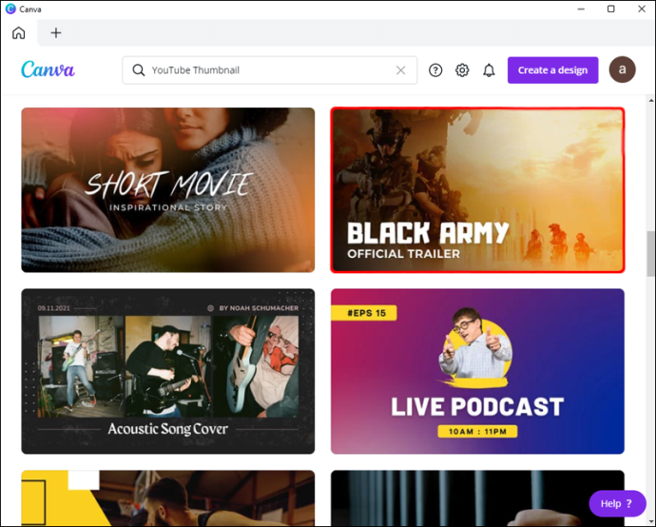Click the scrollbar up arrow
This screenshot has width=656, height=527.
tap(650, 101)
